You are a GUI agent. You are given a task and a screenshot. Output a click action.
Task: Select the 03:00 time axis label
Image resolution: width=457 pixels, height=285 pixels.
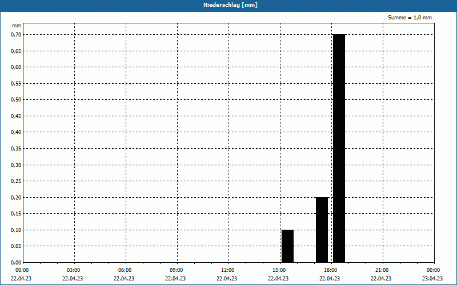click(74, 270)
